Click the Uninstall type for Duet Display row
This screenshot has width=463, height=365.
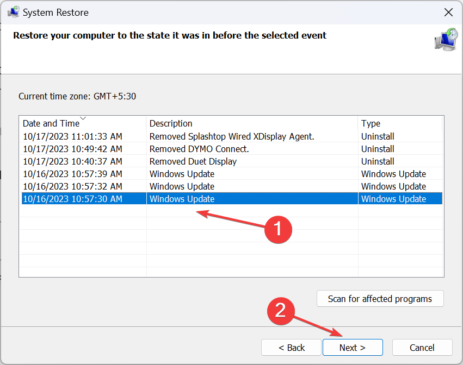point(378,161)
